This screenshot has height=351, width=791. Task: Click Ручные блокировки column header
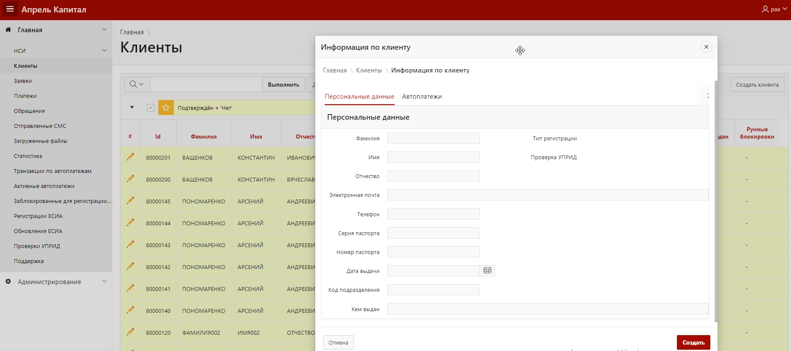tap(757, 133)
